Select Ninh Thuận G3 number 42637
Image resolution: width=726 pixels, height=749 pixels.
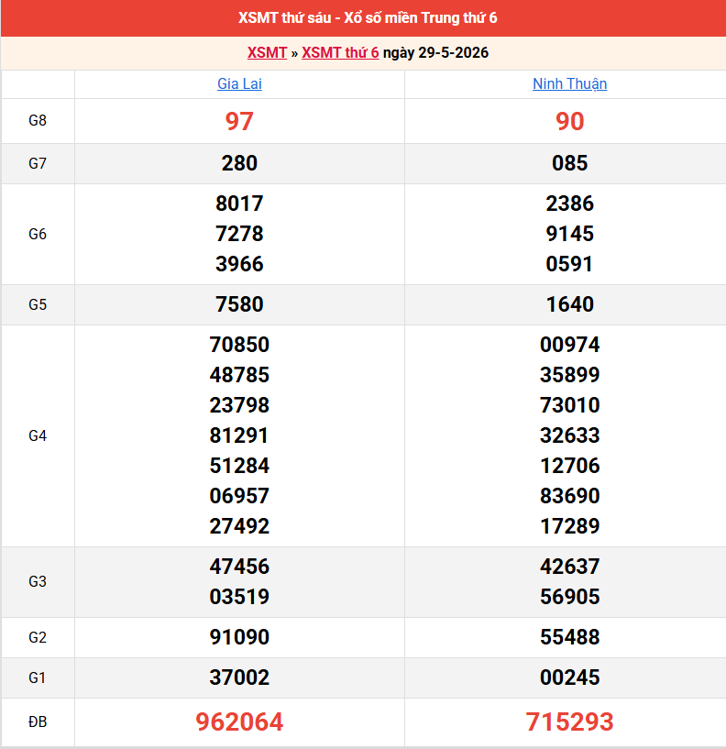[x=570, y=567]
